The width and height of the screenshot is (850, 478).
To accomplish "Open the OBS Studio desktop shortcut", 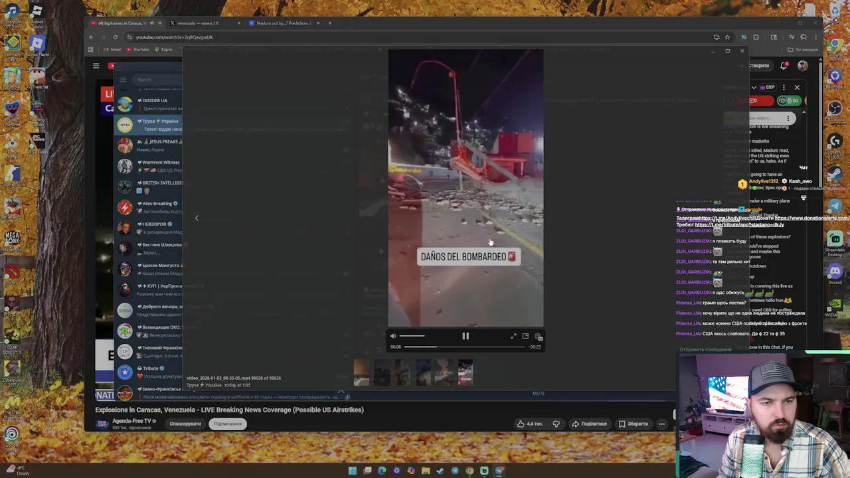I will click(835, 111).
